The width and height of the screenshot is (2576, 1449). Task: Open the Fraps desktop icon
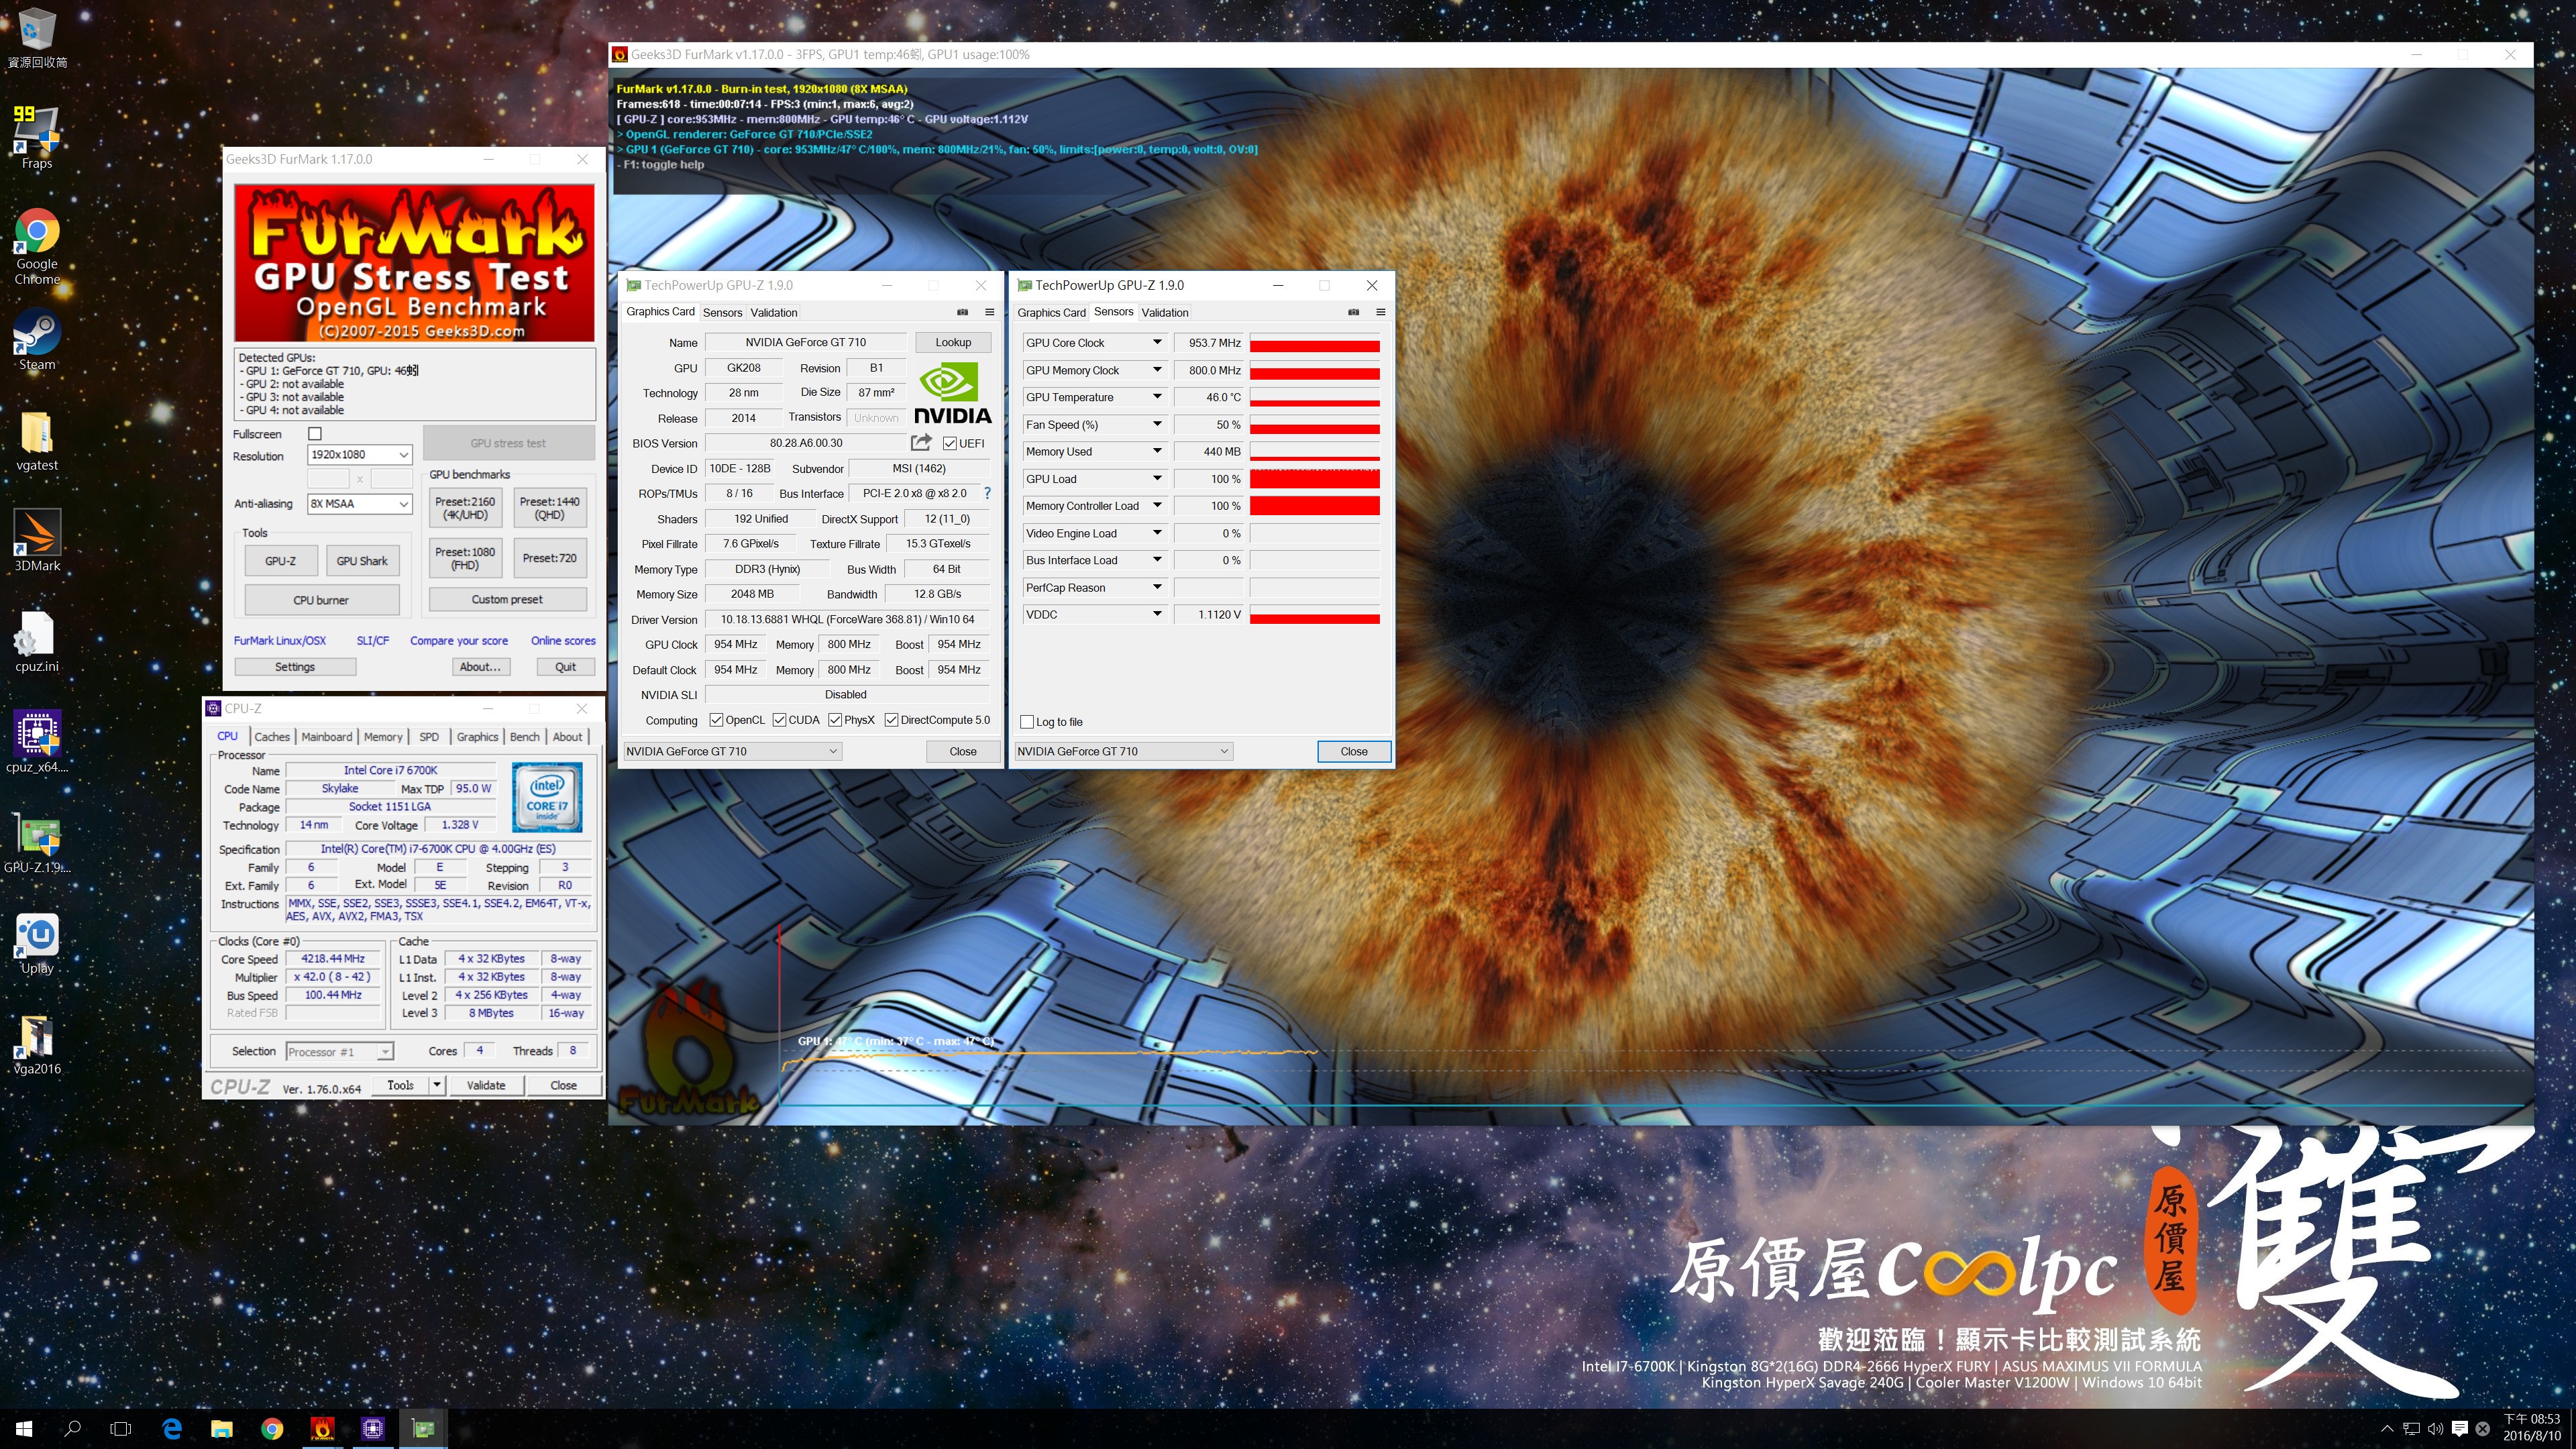pyautogui.click(x=37, y=138)
